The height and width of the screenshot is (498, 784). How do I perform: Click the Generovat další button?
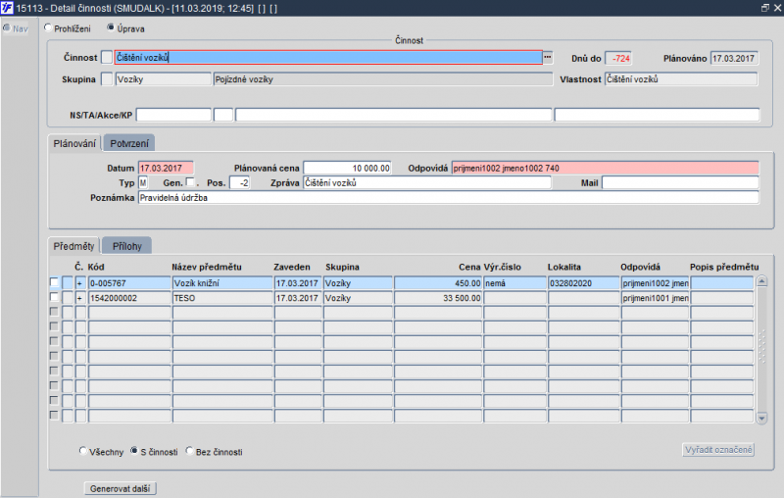click(120, 488)
